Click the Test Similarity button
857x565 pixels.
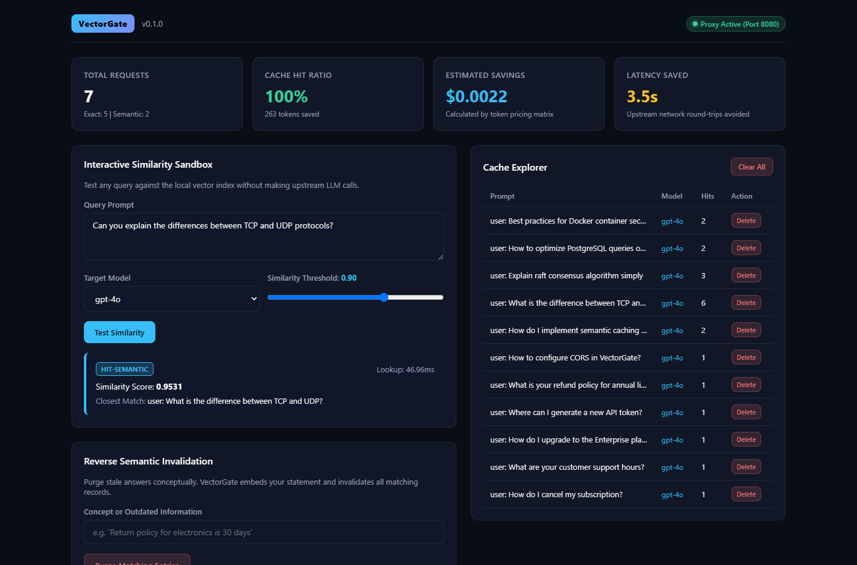(x=120, y=332)
